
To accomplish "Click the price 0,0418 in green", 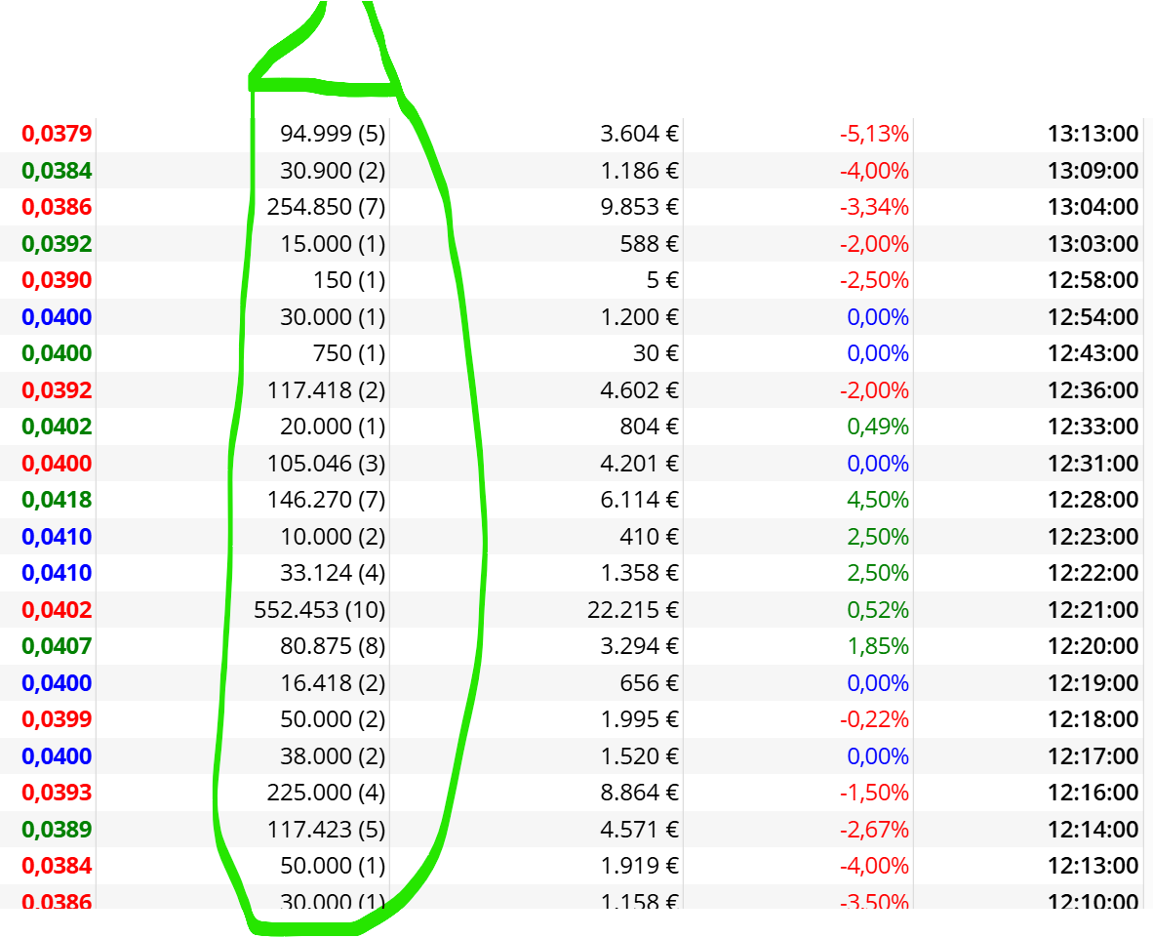I will (x=57, y=501).
